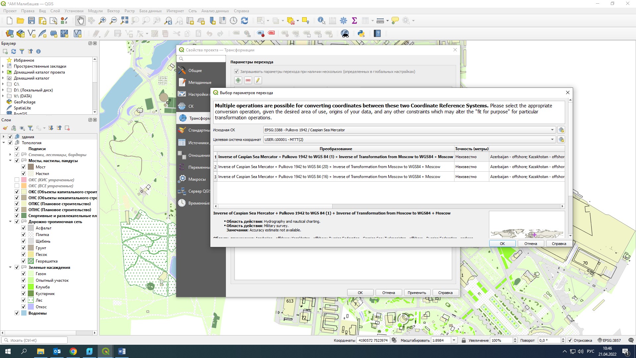The image size is (636, 358).
Task: Enable ОКС (КИС утраченные) layer checkbox
Action: 17,180
